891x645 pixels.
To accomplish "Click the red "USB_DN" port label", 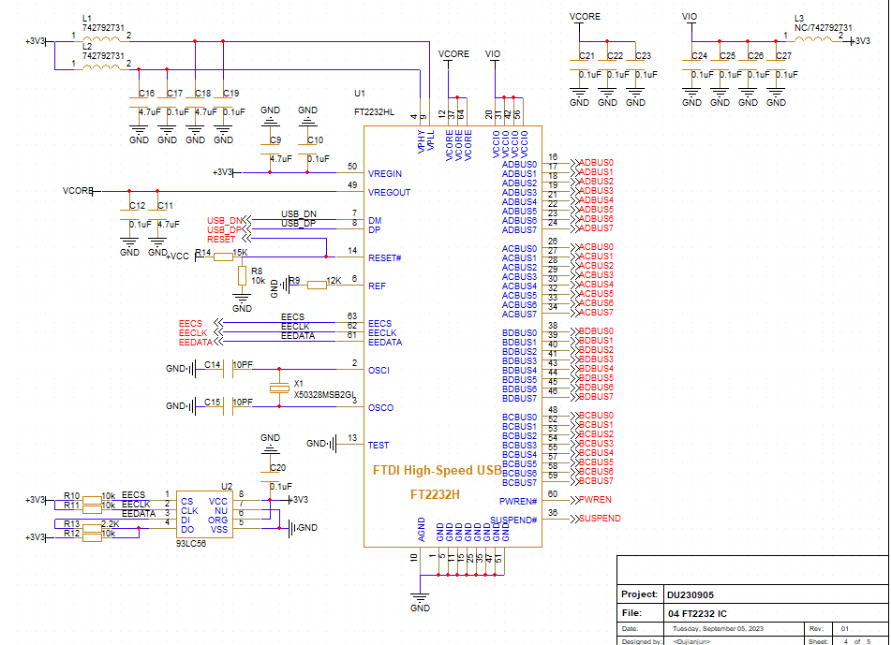I will point(225,221).
